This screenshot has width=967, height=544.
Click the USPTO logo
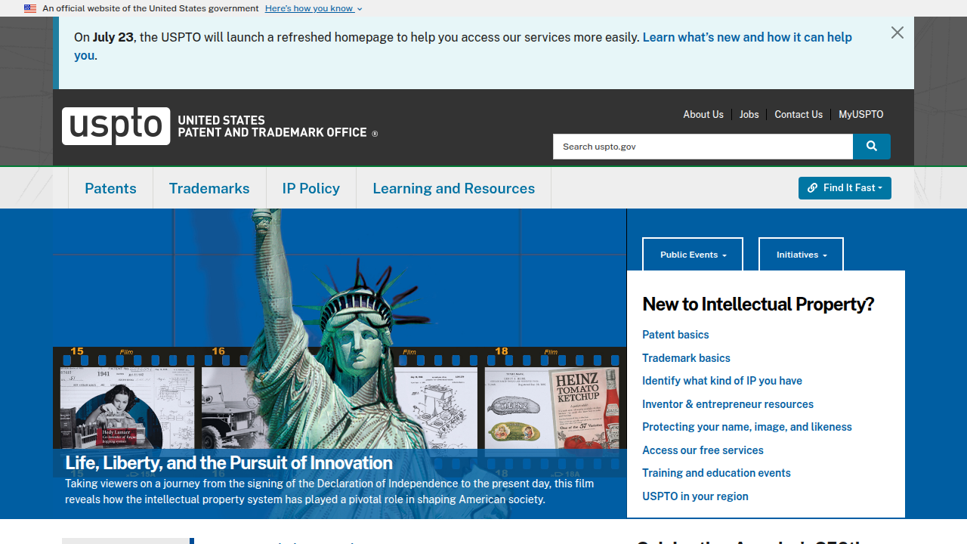(116, 125)
